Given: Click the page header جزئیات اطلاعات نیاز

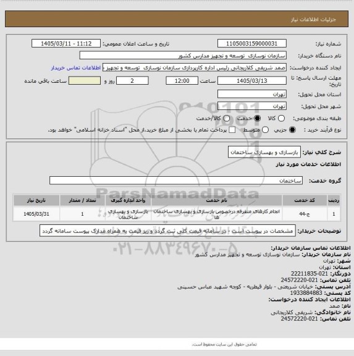Looking at the screenshot, I should 313,20.
